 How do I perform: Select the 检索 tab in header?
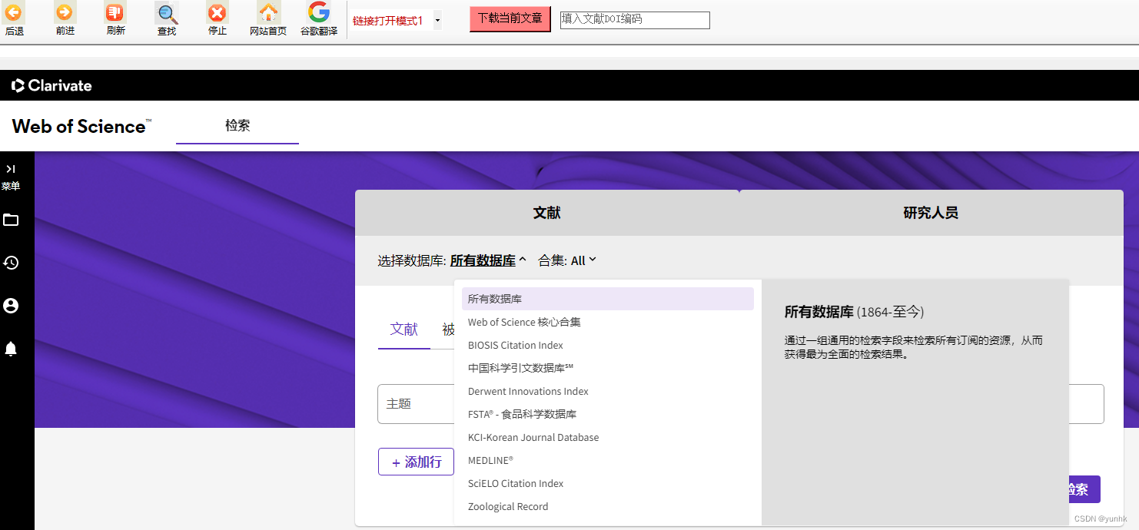(x=237, y=125)
